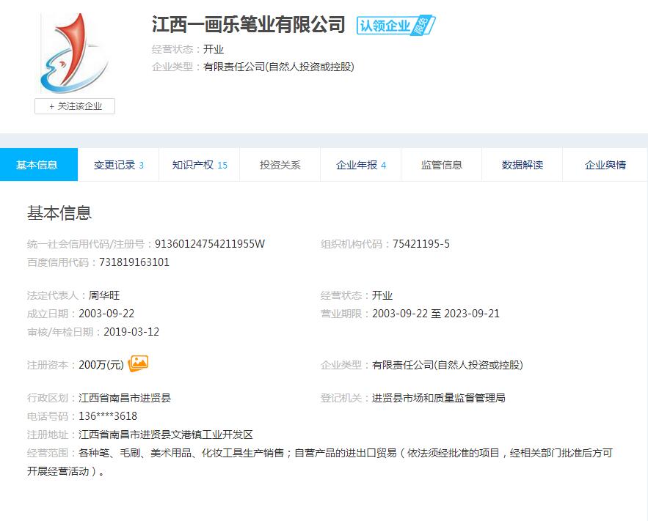The width and height of the screenshot is (648, 521).
Task: Click the 认领企业 claim badge
Action: pos(396,26)
